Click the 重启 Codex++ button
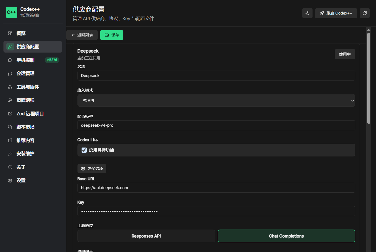376x252 pixels. 336,13
